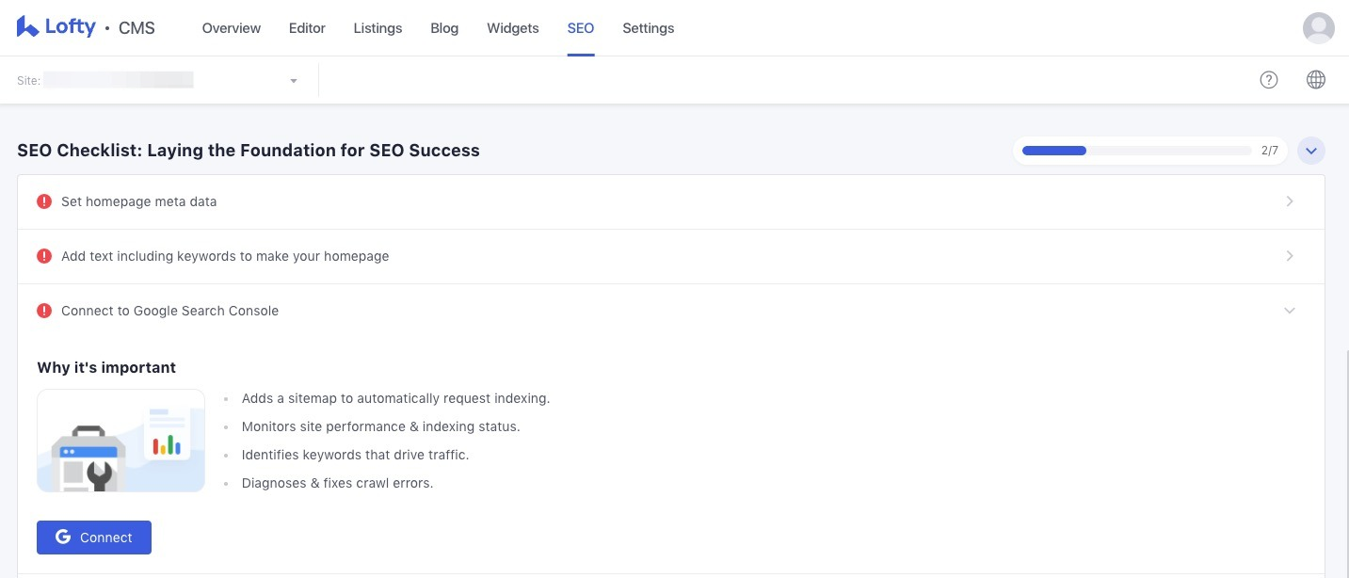This screenshot has height=578, width=1349.
Task: Open the user profile avatar
Action: pyautogui.click(x=1318, y=28)
